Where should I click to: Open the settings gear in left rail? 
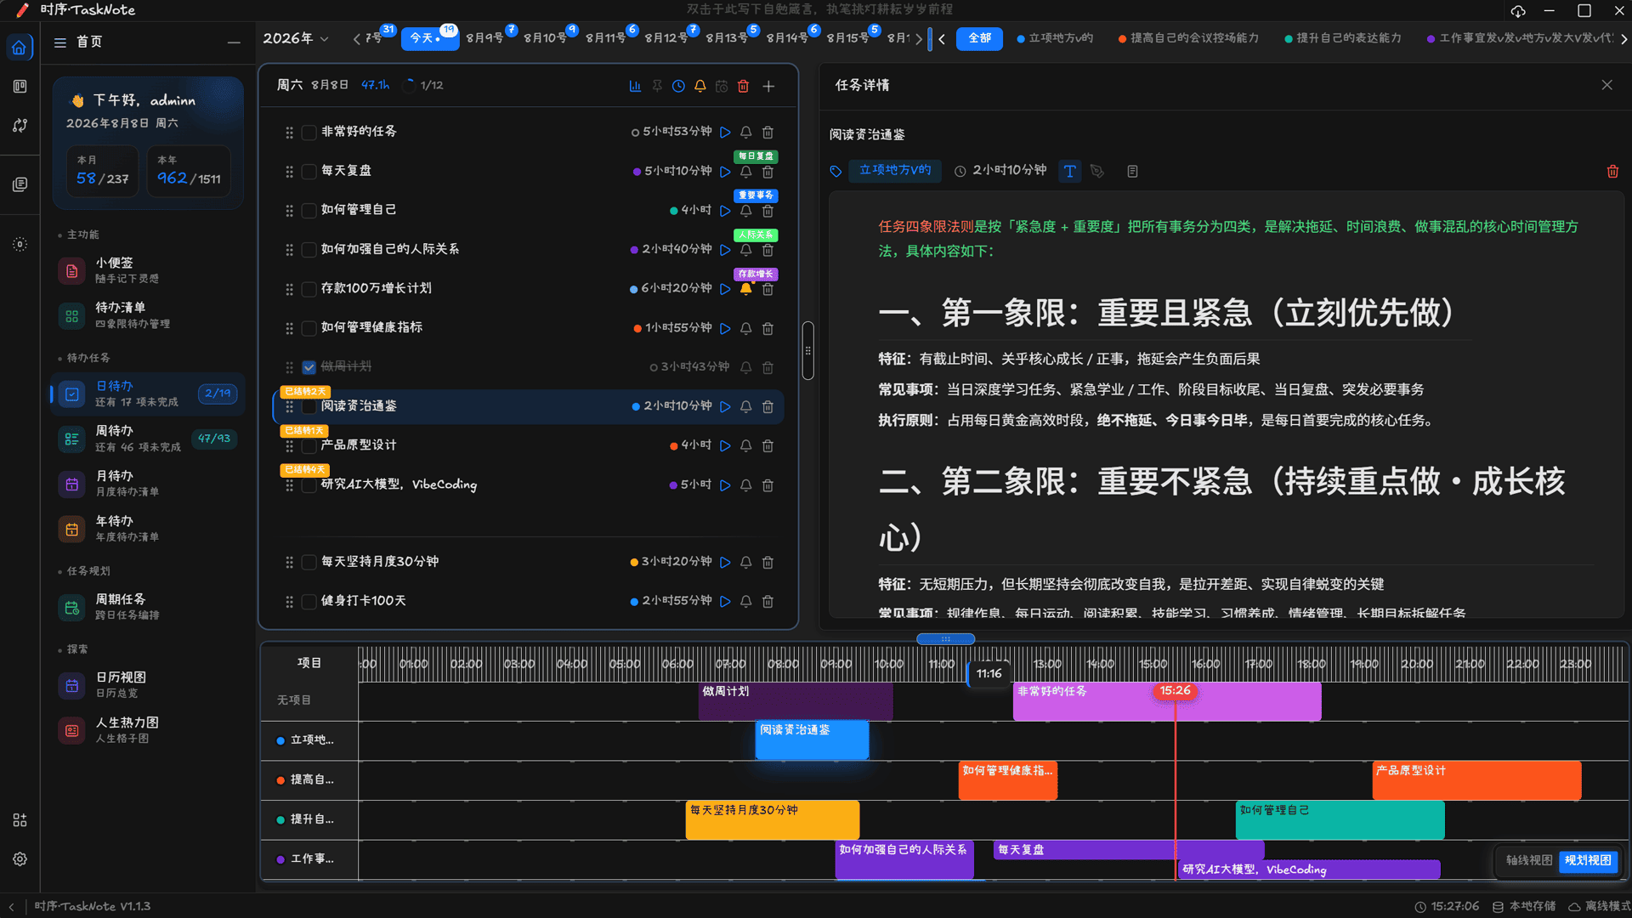(x=20, y=859)
